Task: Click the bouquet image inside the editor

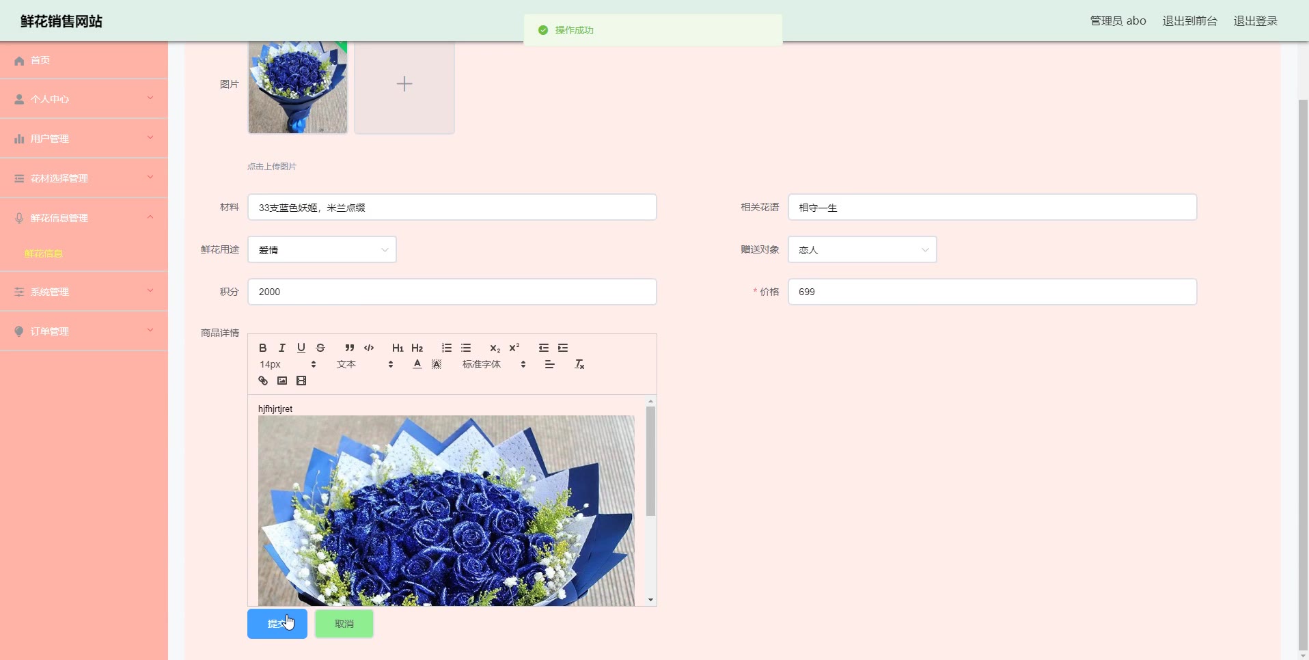Action: tap(446, 510)
